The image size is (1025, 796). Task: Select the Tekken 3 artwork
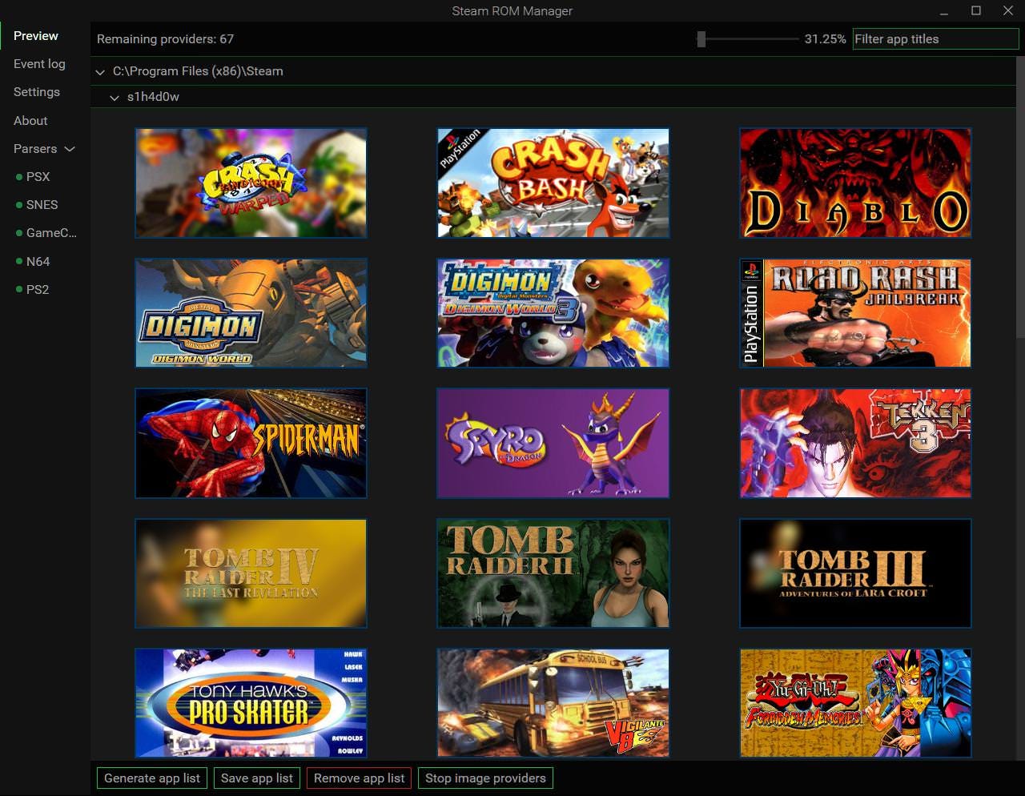(x=854, y=443)
